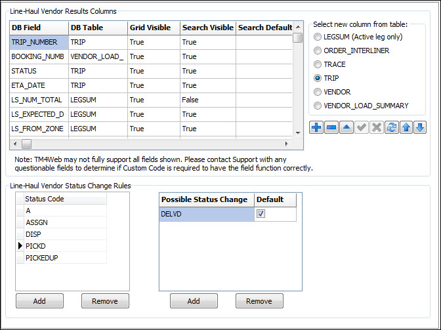This screenshot has width=441, height=330.
Task: Select the BOOKING_NUMB field cell
Action: coord(39,57)
